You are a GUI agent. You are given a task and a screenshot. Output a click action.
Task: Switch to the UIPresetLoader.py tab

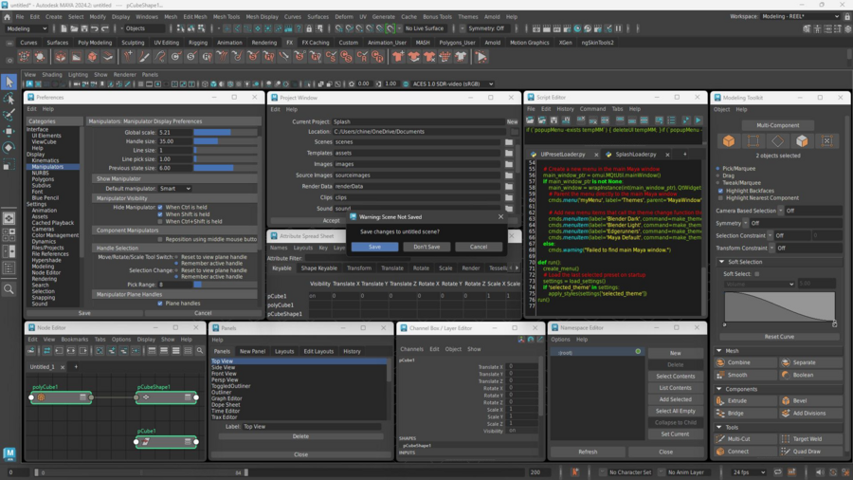563,155
